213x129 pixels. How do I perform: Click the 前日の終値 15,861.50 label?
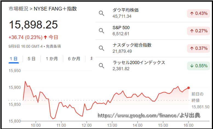200,100
